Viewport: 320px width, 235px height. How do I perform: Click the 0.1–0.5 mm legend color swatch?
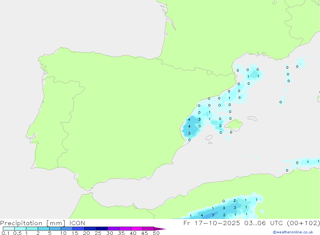click(9, 229)
